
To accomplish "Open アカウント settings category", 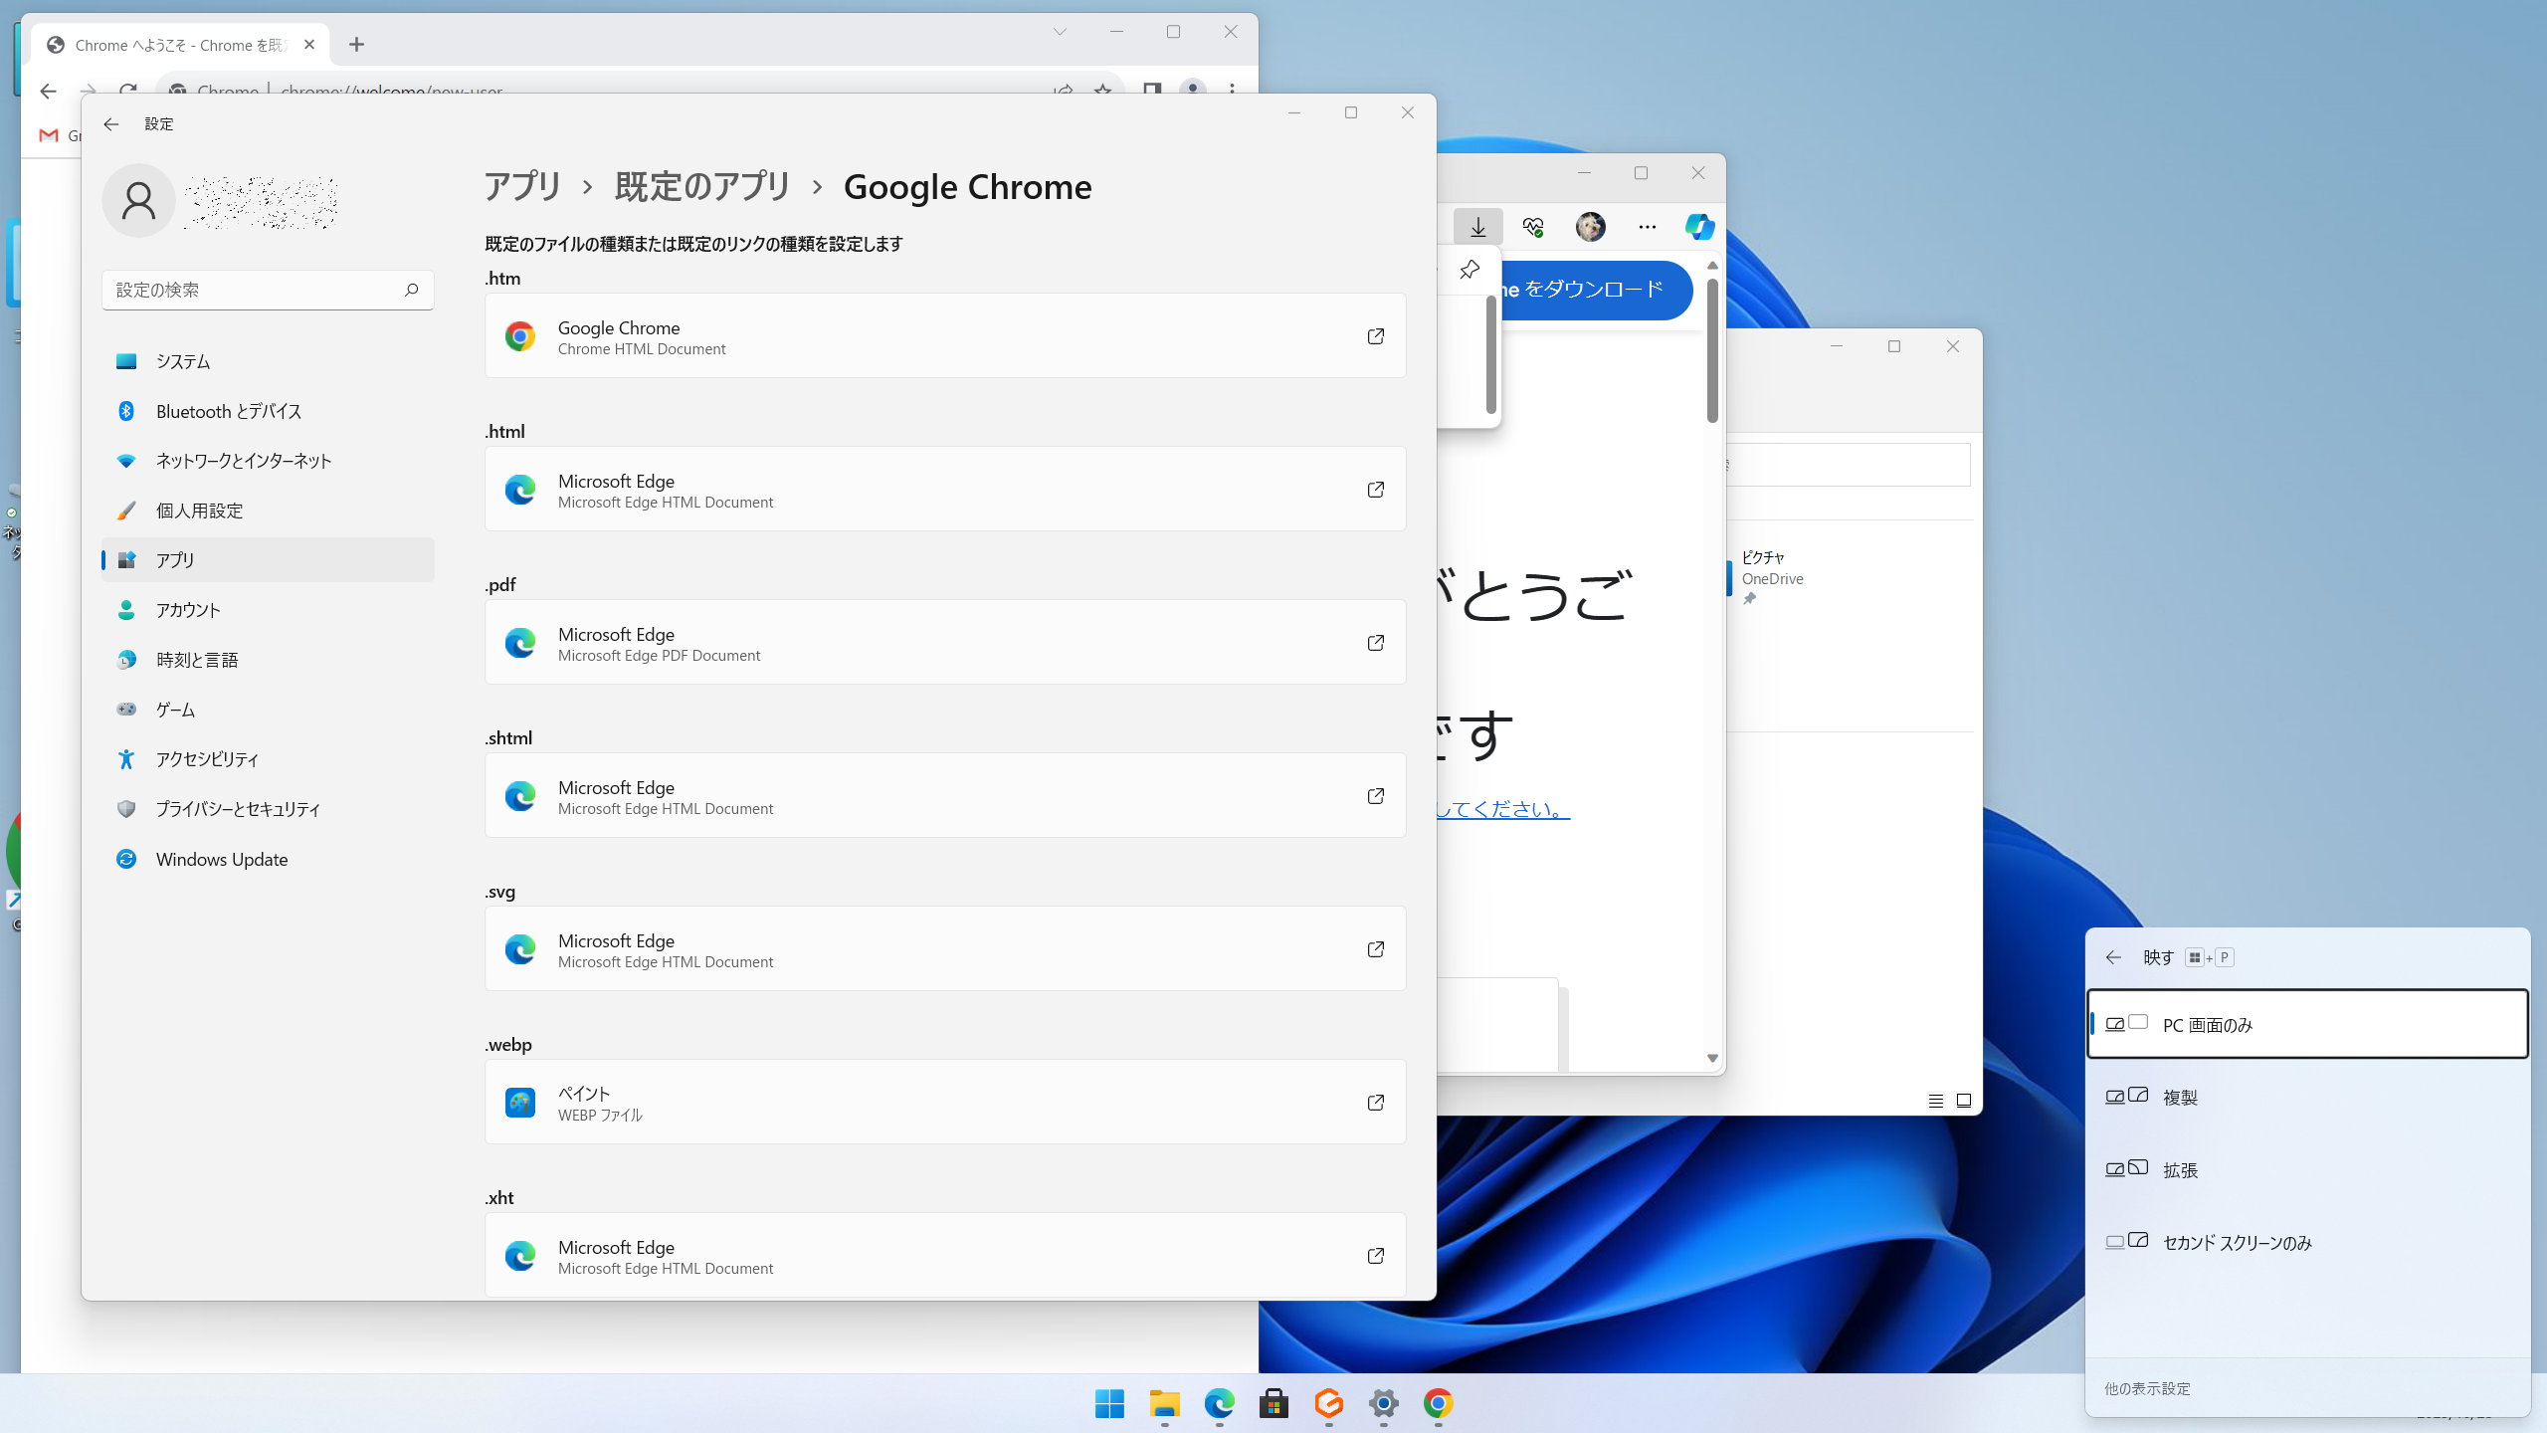I will point(268,610).
